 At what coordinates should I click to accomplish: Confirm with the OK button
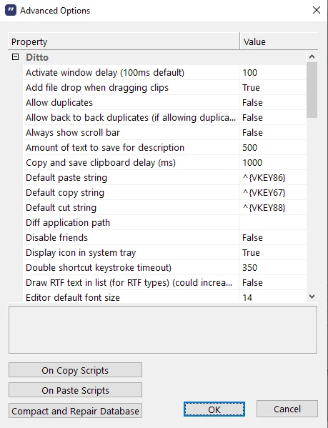tap(214, 409)
